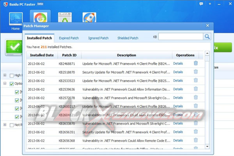
Task: Collapse the Optional tree group
Action: [x=5, y=83]
